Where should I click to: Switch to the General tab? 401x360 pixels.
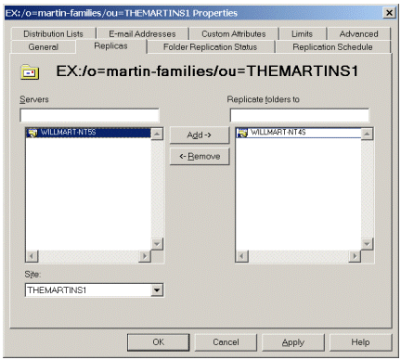point(44,47)
